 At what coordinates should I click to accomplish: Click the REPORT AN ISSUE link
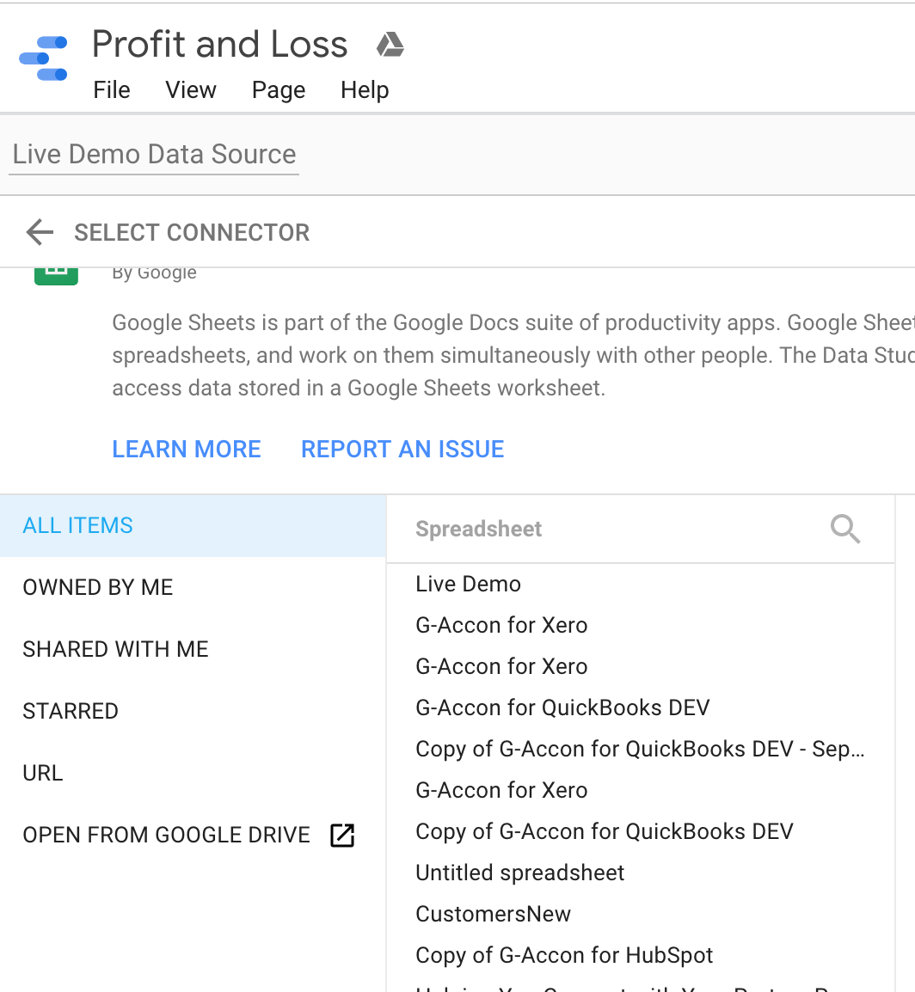pyautogui.click(x=402, y=450)
